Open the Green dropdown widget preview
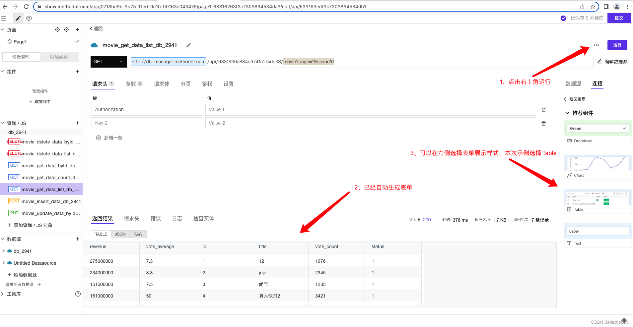The image size is (633, 327). point(598,128)
